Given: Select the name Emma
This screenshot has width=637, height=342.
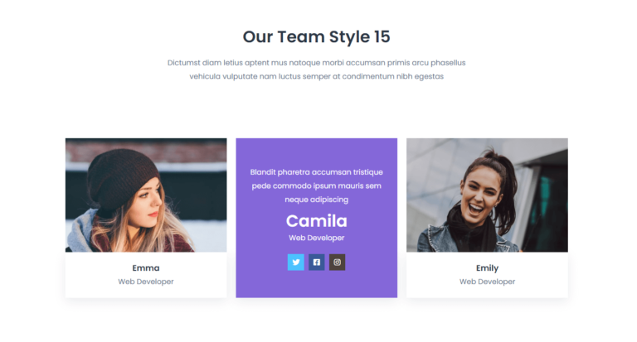Looking at the screenshot, I should click(x=146, y=268).
